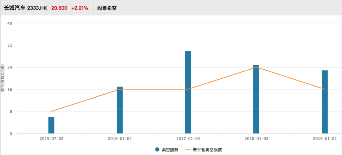Click the blue 卖空股数 legend circle
This screenshot has height=155, width=342.
157,150
